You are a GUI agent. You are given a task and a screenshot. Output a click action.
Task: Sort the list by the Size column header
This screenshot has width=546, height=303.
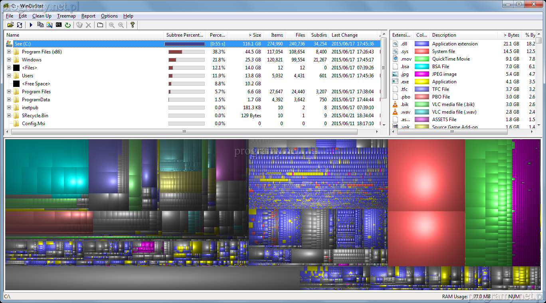point(254,35)
